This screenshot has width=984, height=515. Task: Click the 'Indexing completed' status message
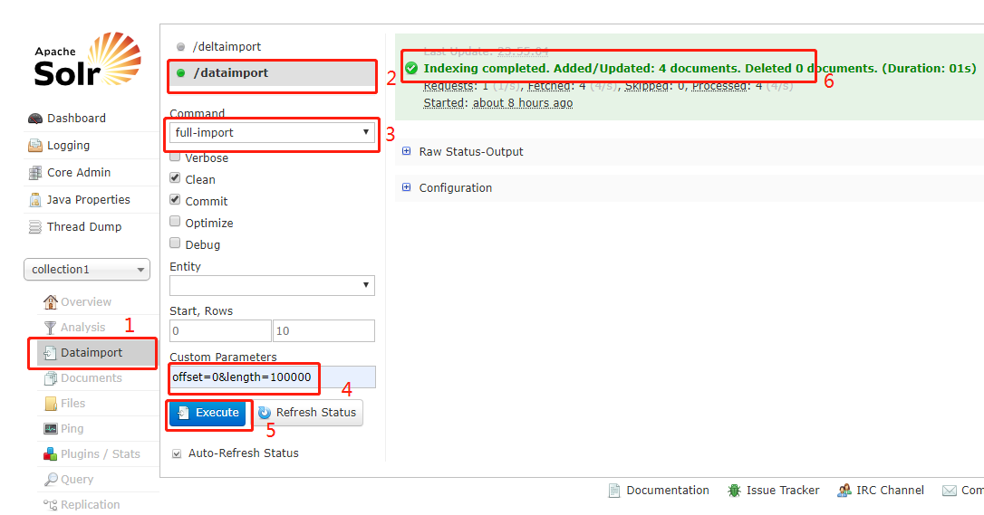[699, 68]
